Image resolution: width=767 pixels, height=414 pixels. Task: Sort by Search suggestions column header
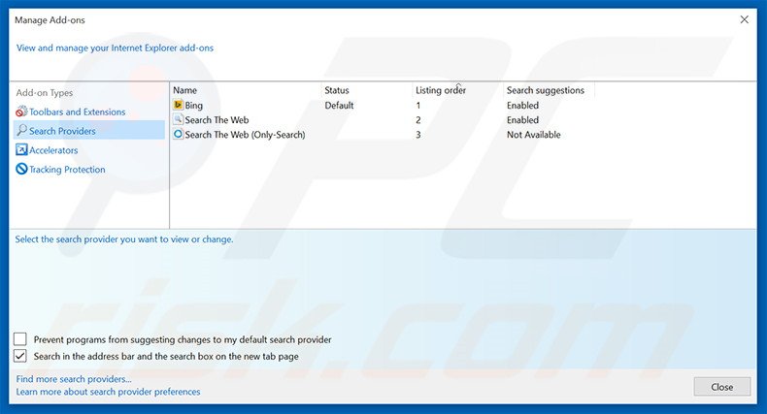pos(546,90)
